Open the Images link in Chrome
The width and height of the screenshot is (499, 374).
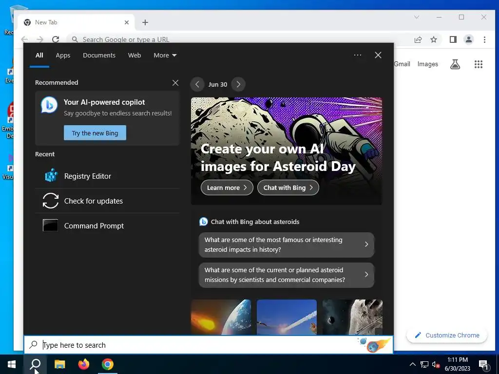click(x=428, y=64)
